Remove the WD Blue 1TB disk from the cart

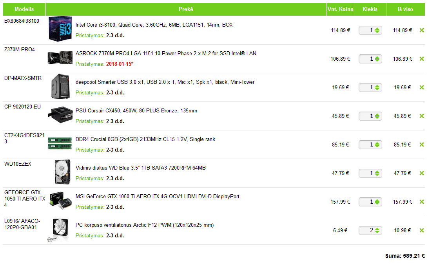click(x=422, y=173)
